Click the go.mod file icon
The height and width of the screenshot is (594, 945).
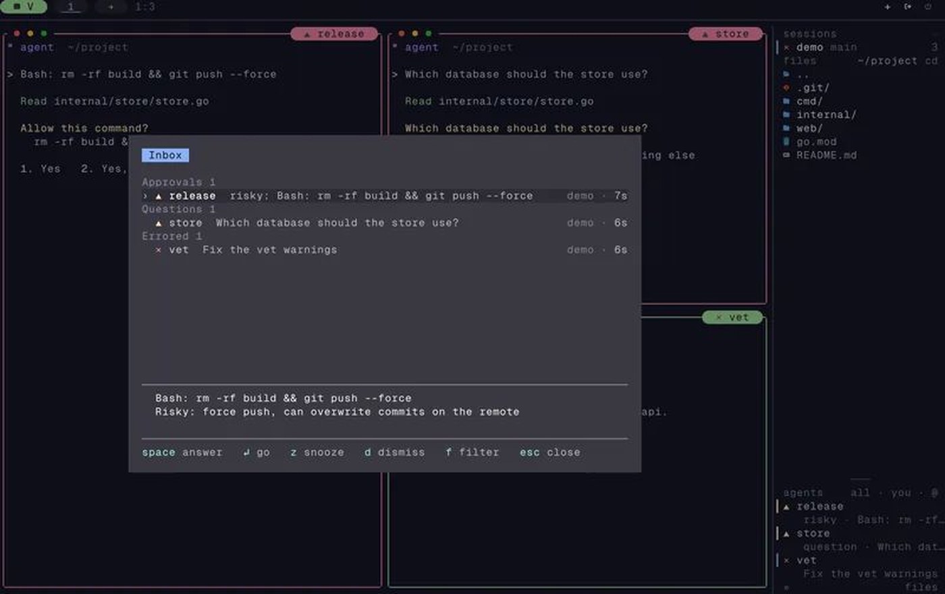[786, 142]
